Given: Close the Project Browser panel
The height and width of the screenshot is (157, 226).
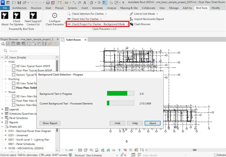Looking at the screenshot, I should point(57,39).
